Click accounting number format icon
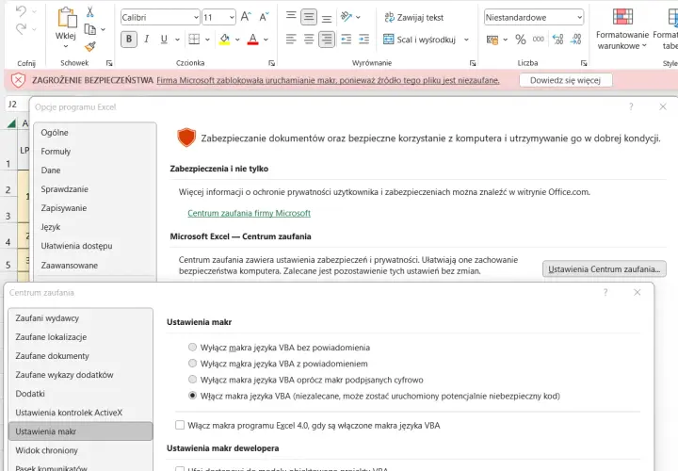Viewport: 678px width, 471px height. coord(492,40)
